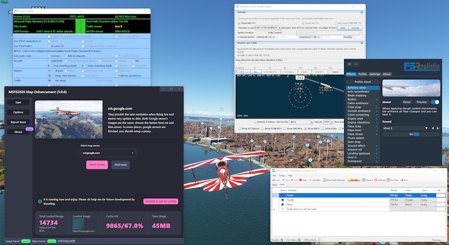Click Preview button in FSRealistic
449x245 pixels.
click(421, 102)
